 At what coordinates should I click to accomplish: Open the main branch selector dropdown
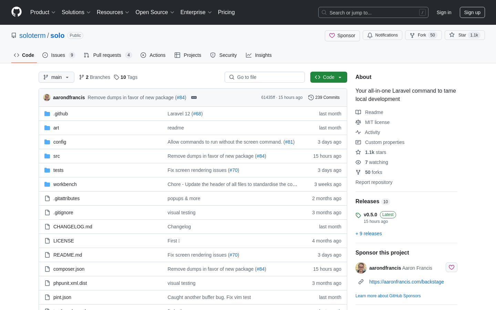56,77
